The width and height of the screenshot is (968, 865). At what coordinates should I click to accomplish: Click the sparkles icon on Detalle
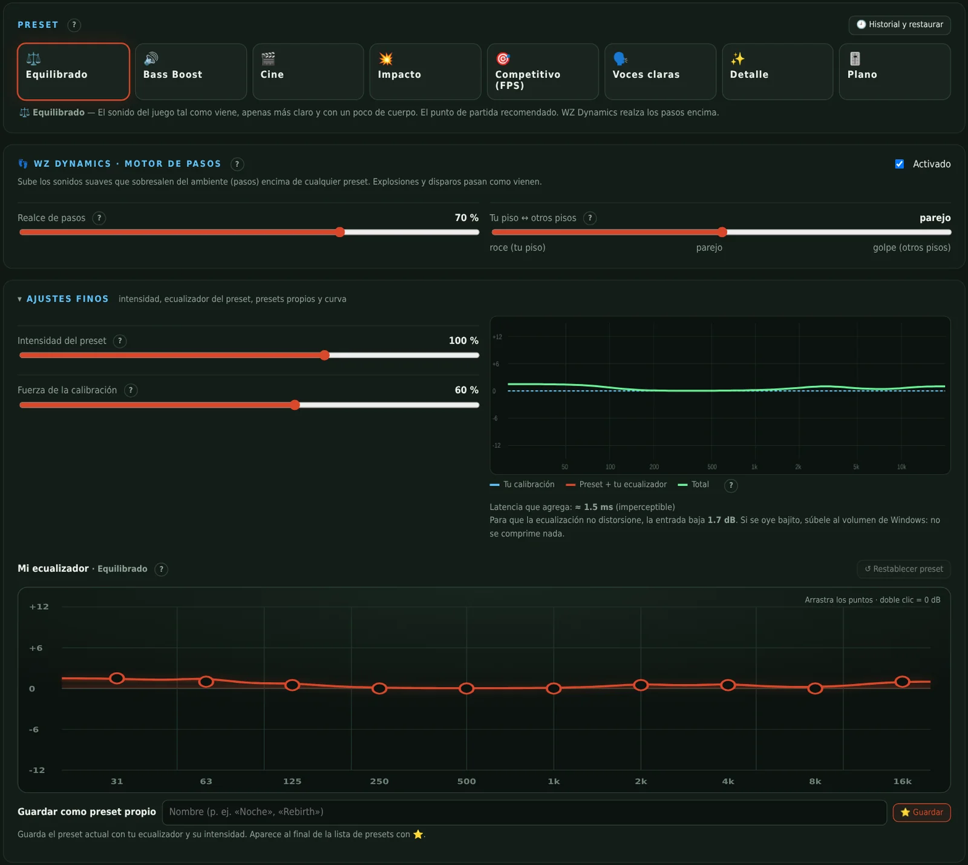(737, 59)
